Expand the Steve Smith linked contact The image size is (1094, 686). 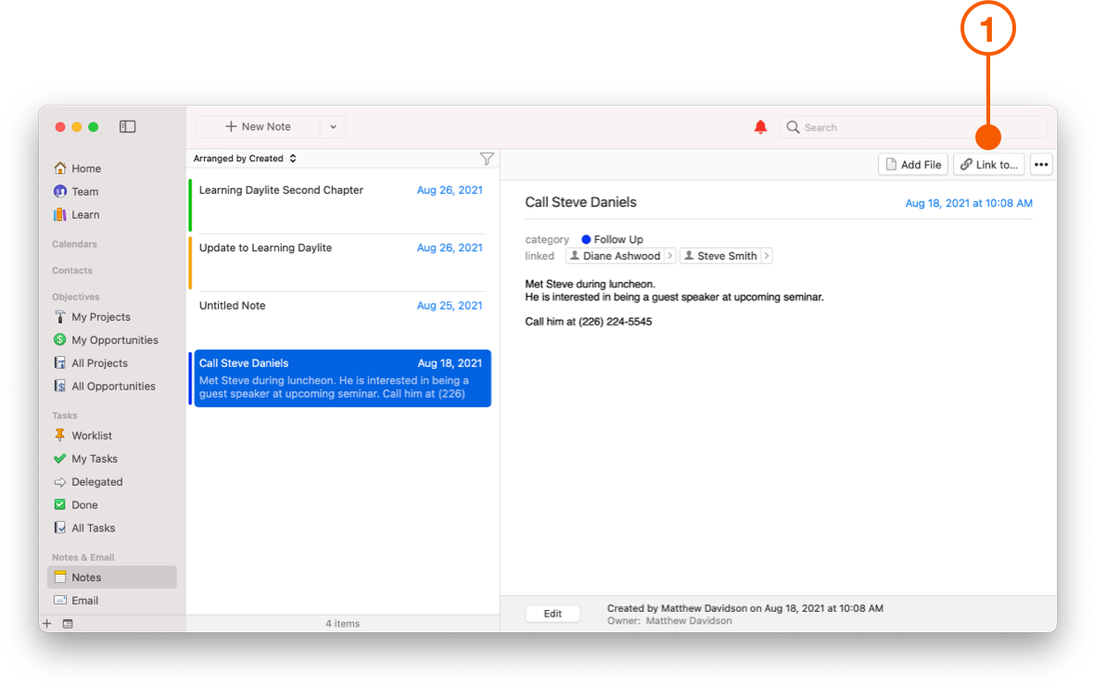tap(767, 255)
